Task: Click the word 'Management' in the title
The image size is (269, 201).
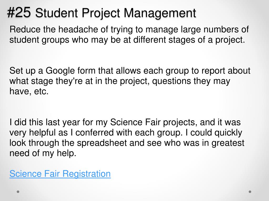Action: 160,13
